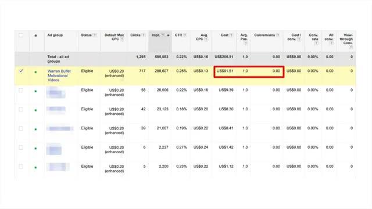Select the total clicks 1,295 cell

tap(141, 57)
